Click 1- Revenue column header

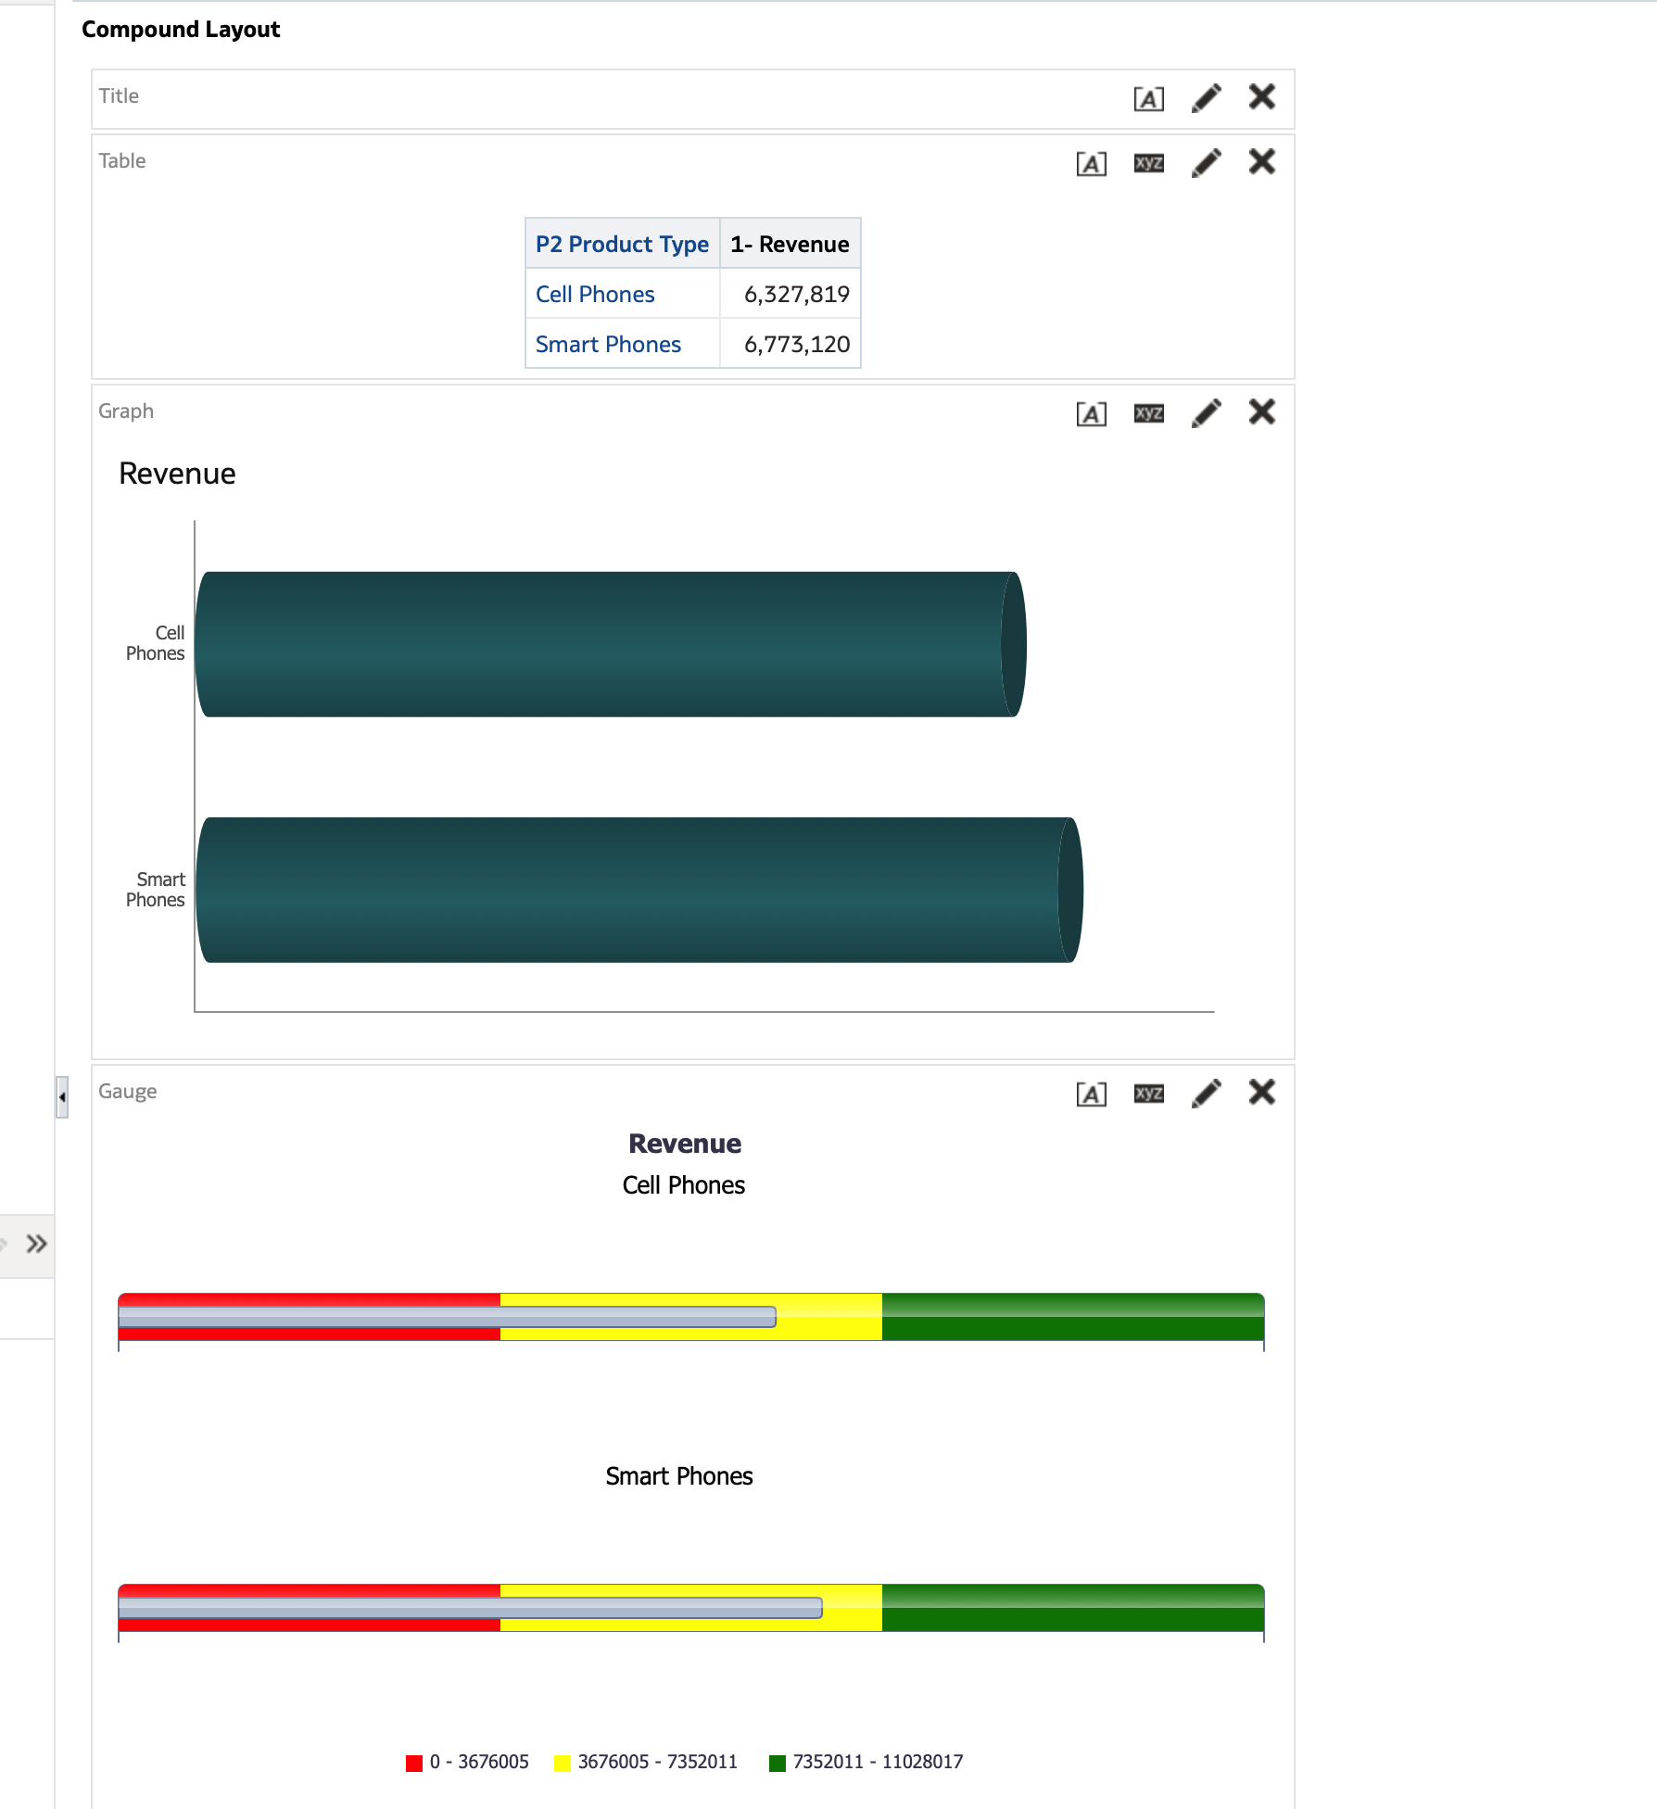pos(790,244)
